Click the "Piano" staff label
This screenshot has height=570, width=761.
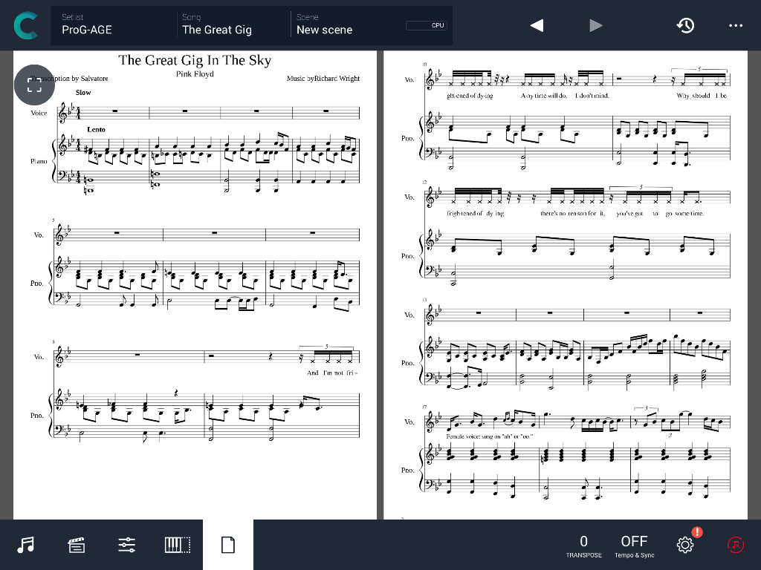click(x=39, y=161)
